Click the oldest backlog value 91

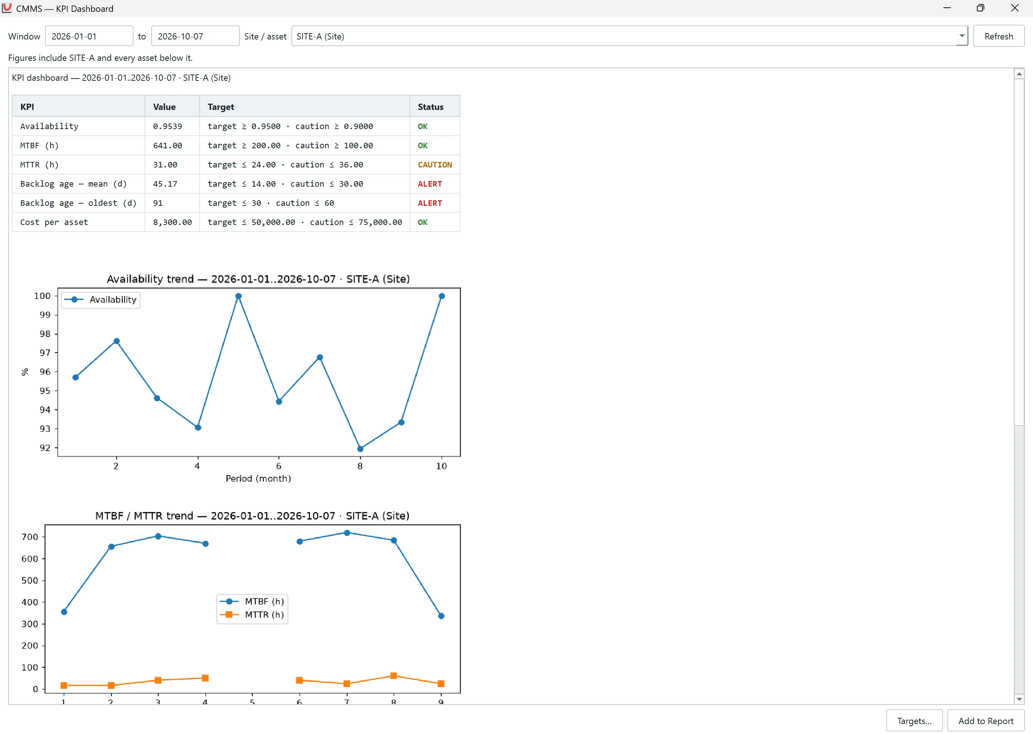point(158,203)
